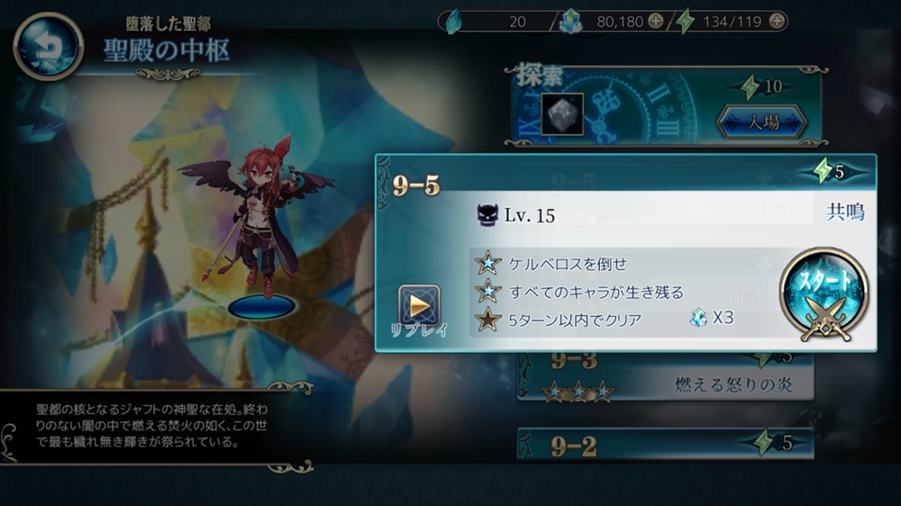Tap the demon mask Lv. 15 enemy icon
This screenshot has height=506, width=901.
(x=487, y=215)
